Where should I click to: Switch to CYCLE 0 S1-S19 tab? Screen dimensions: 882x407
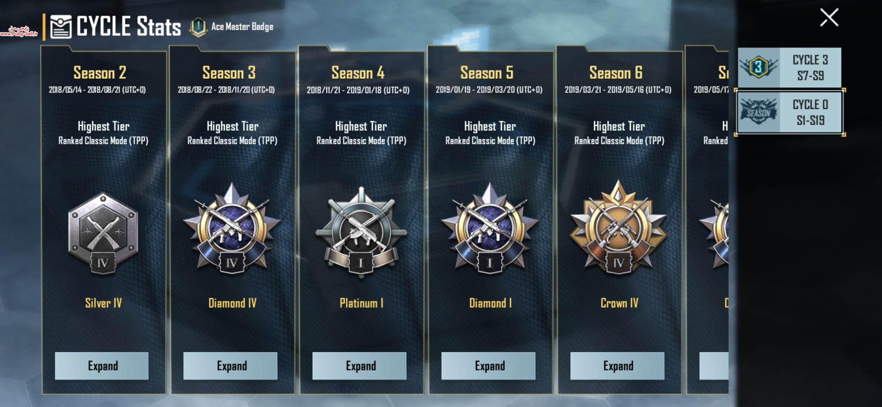[x=789, y=112]
